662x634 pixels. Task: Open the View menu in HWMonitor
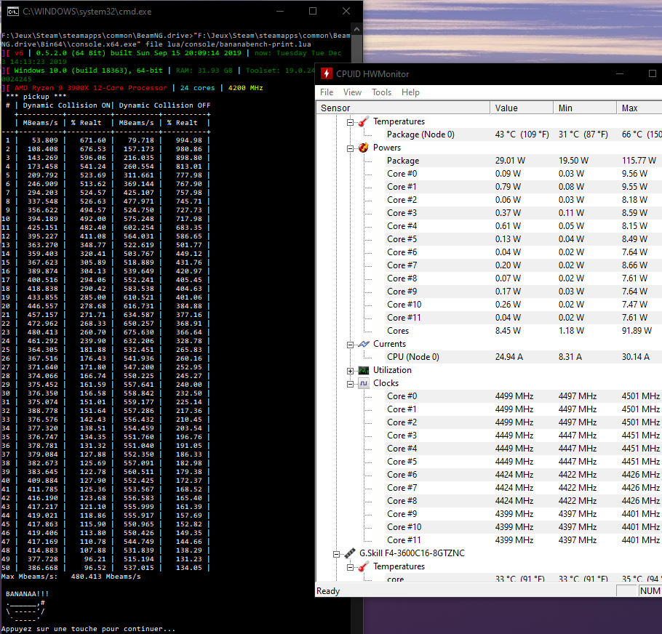pyautogui.click(x=352, y=92)
